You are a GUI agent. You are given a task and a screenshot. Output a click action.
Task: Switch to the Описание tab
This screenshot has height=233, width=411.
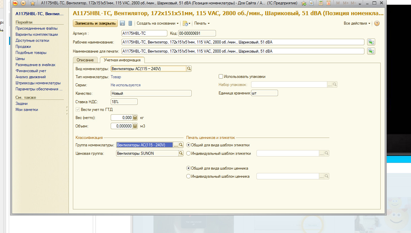85,60
